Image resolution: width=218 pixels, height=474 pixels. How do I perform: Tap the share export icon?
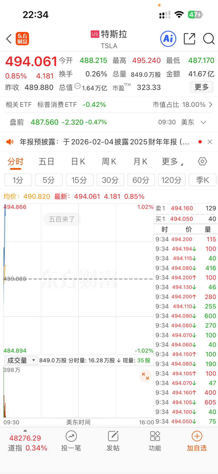click(x=190, y=39)
